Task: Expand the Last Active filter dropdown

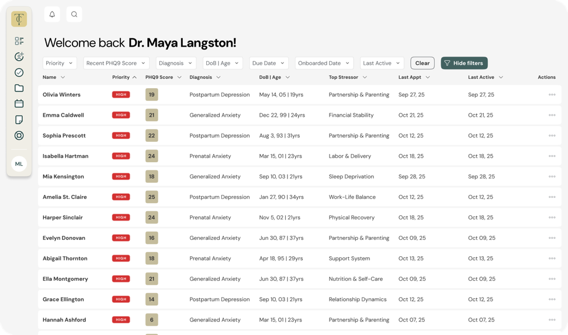Action: click(382, 63)
